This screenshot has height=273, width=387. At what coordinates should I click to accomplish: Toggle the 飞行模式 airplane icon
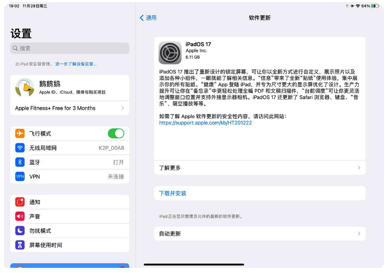pos(20,133)
